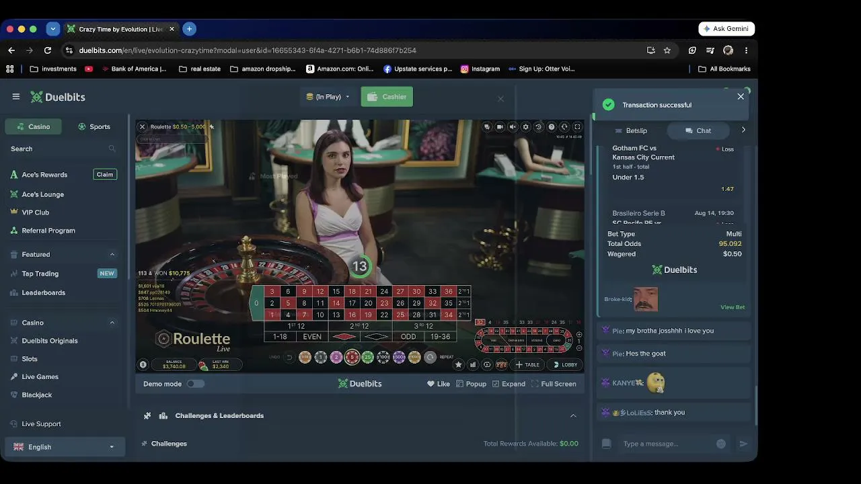Click the sidebar Search field
This screenshot has height=484, width=861.
click(63, 149)
